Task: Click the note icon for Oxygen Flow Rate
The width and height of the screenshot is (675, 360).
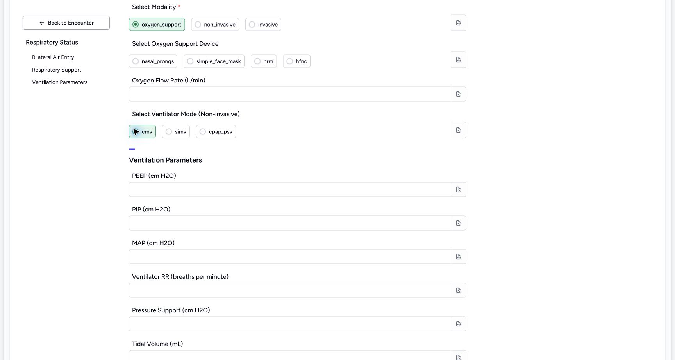Action: pyautogui.click(x=459, y=94)
